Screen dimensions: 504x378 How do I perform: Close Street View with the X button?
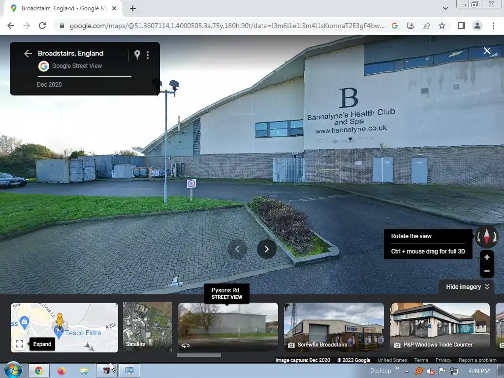[487, 51]
